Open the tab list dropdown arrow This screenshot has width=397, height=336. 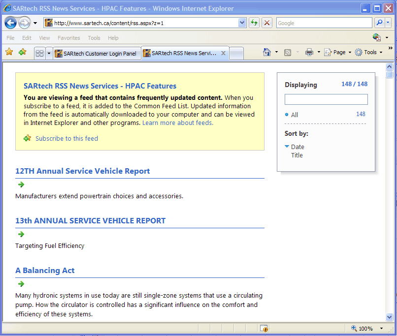coord(49,53)
